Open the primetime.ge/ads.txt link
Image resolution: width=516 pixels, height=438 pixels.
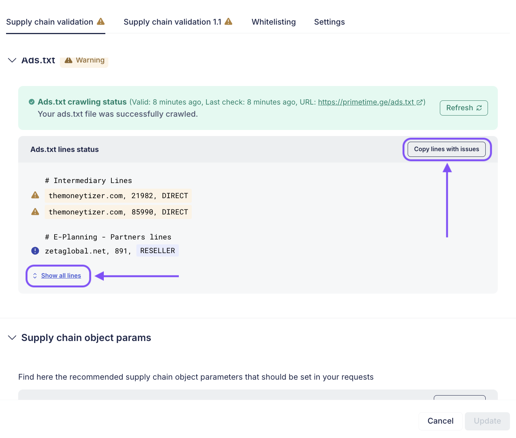(366, 102)
